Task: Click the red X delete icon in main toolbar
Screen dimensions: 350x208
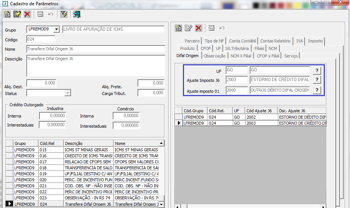Action: (x=27, y=14)
